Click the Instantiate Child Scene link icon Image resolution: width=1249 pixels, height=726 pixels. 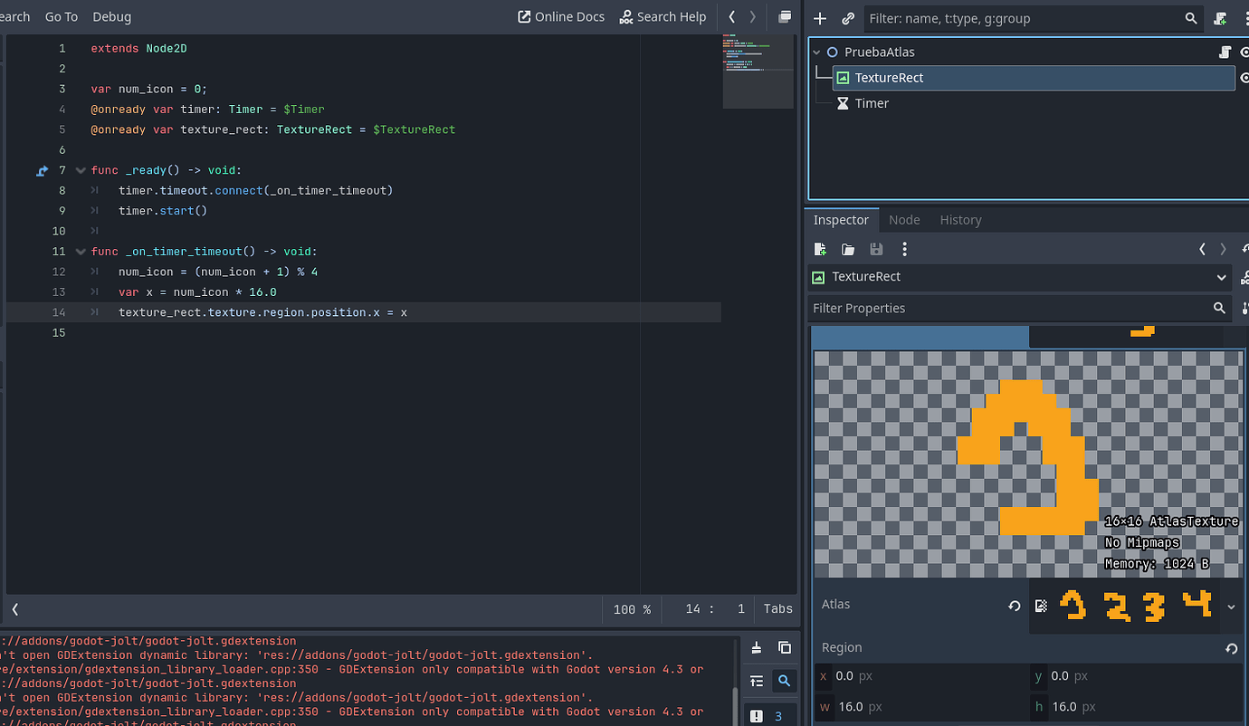point(848,18)
